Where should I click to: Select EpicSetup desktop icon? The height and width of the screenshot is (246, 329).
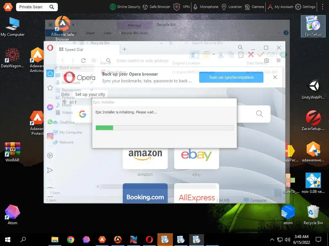[313, 27]
